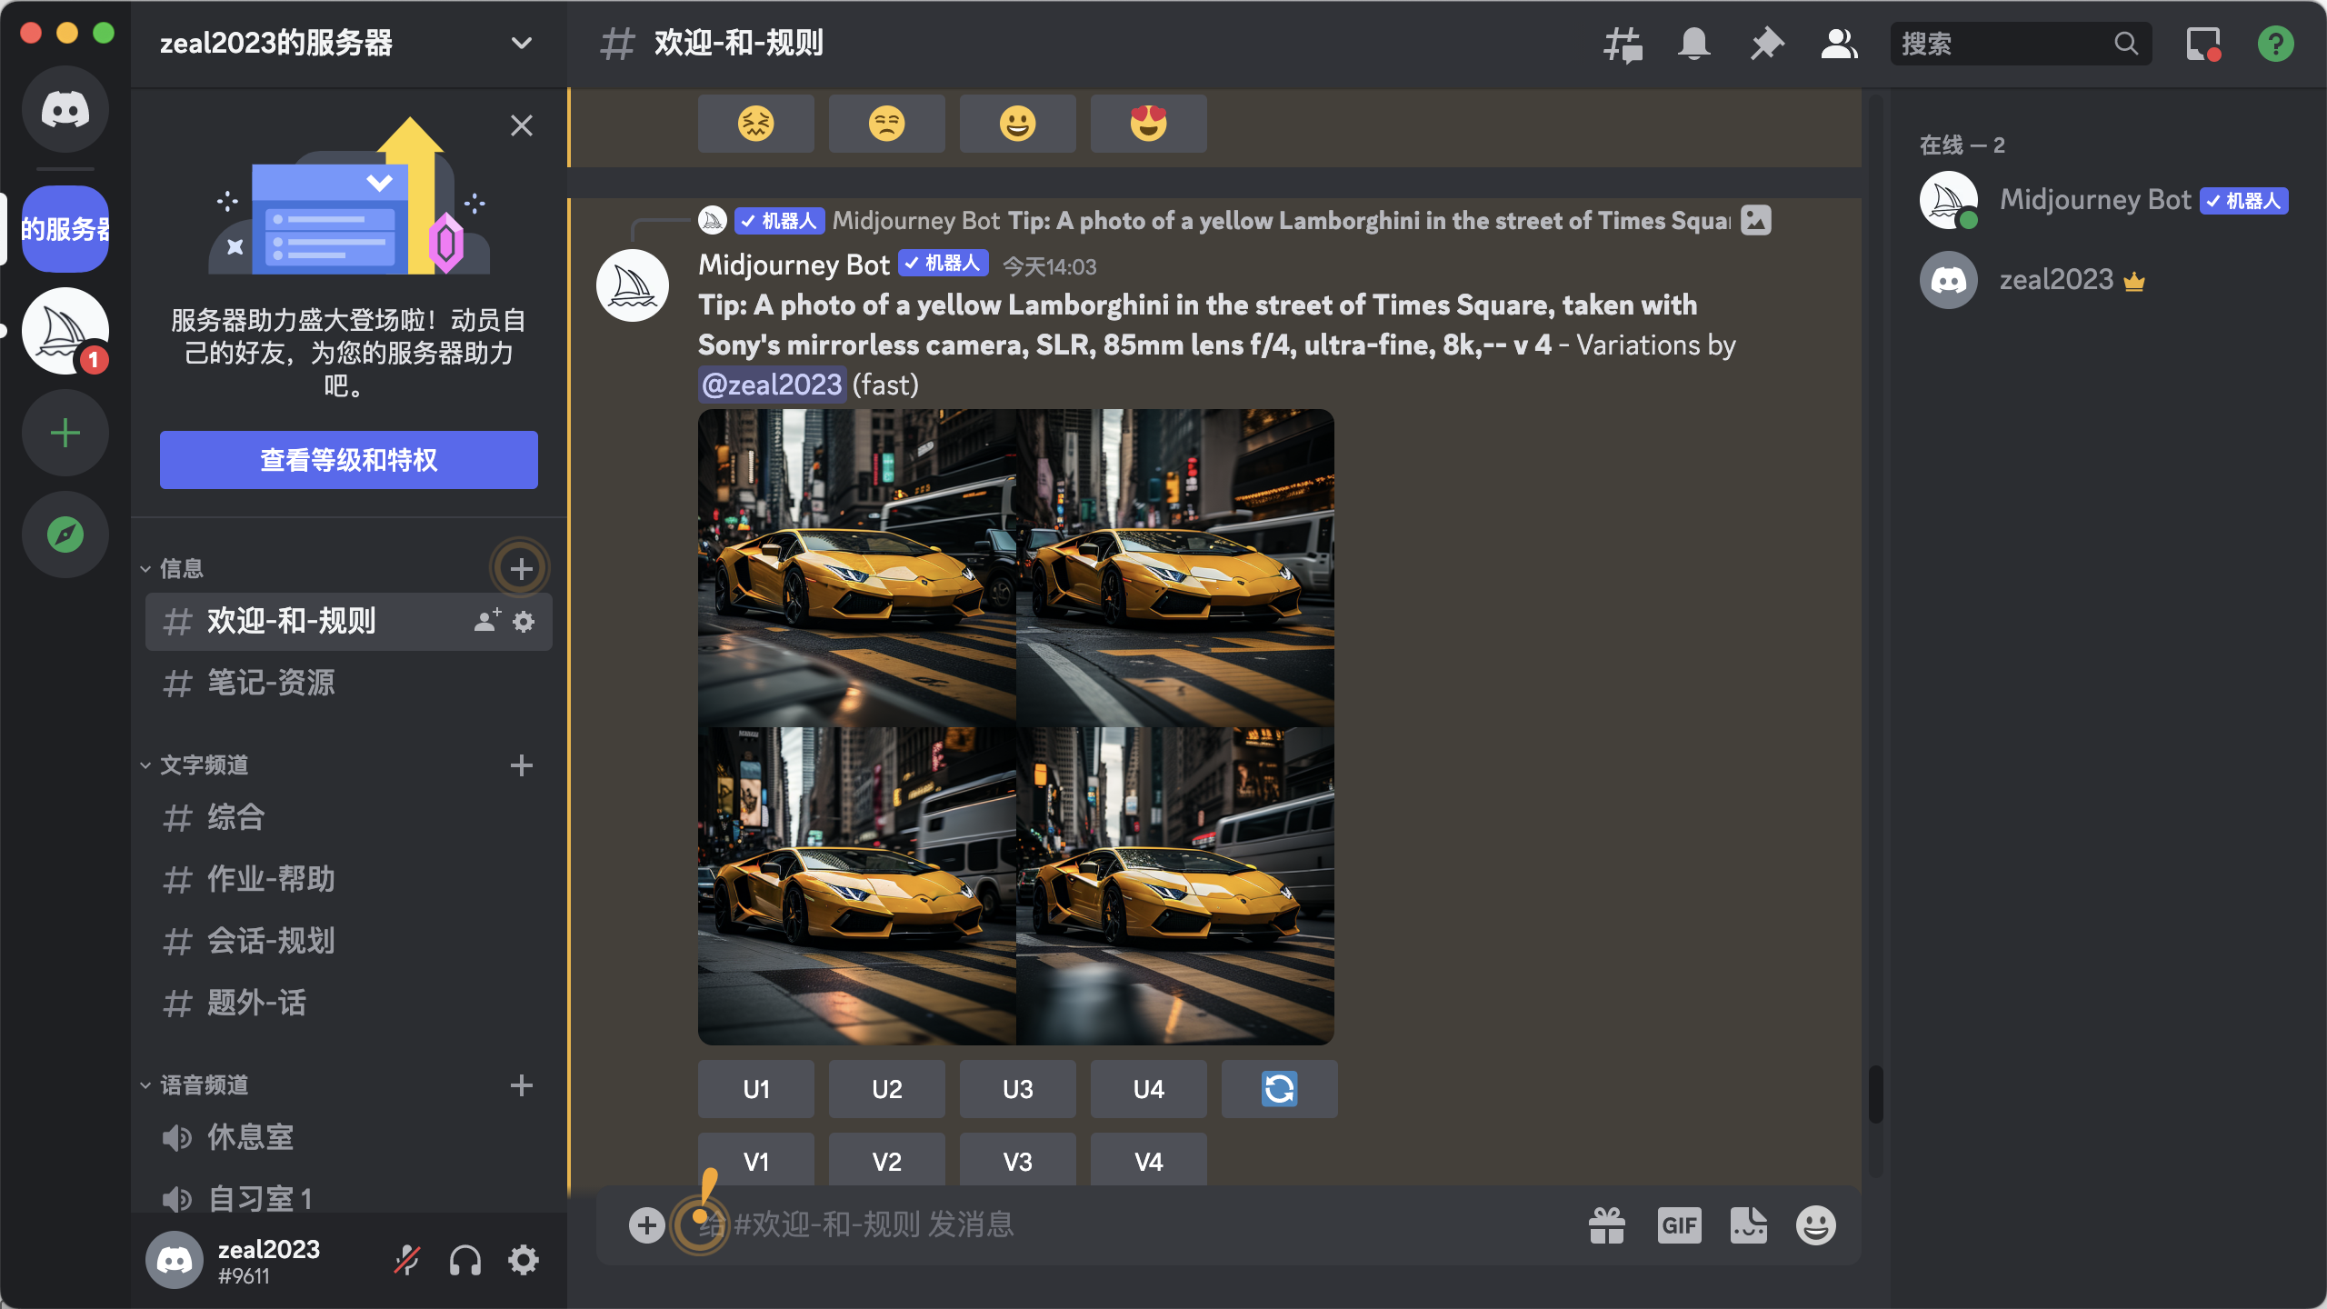Open the gift Nitro icon
The width and height of the screenshot is (2327, 1309).
1607,1225
